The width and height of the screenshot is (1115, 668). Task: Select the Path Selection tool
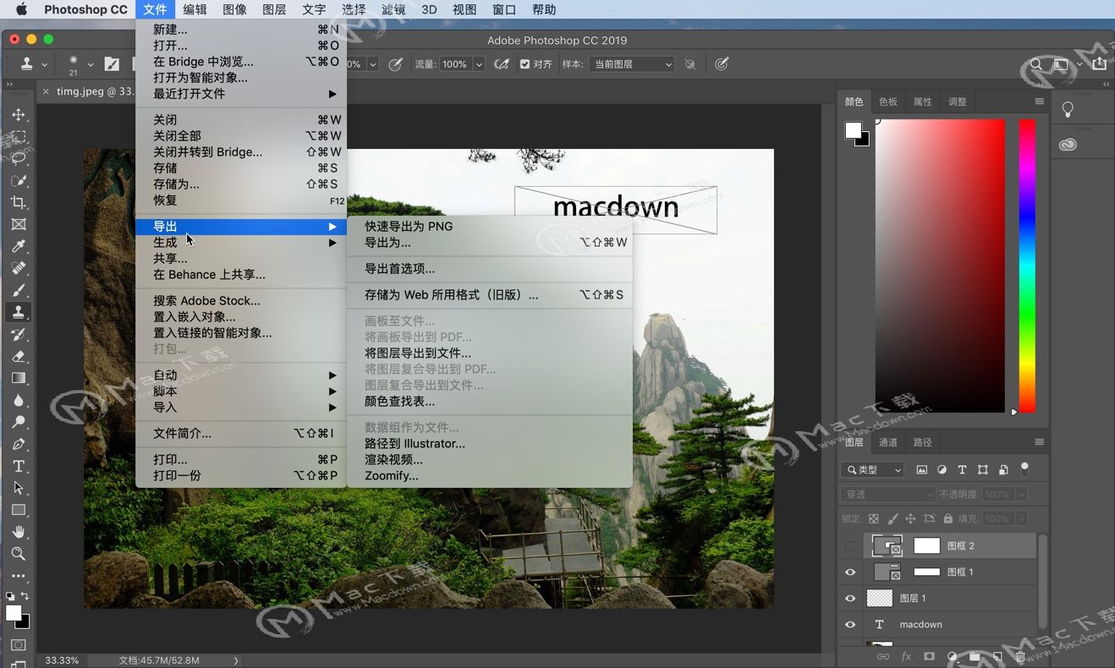coord(19,488)
